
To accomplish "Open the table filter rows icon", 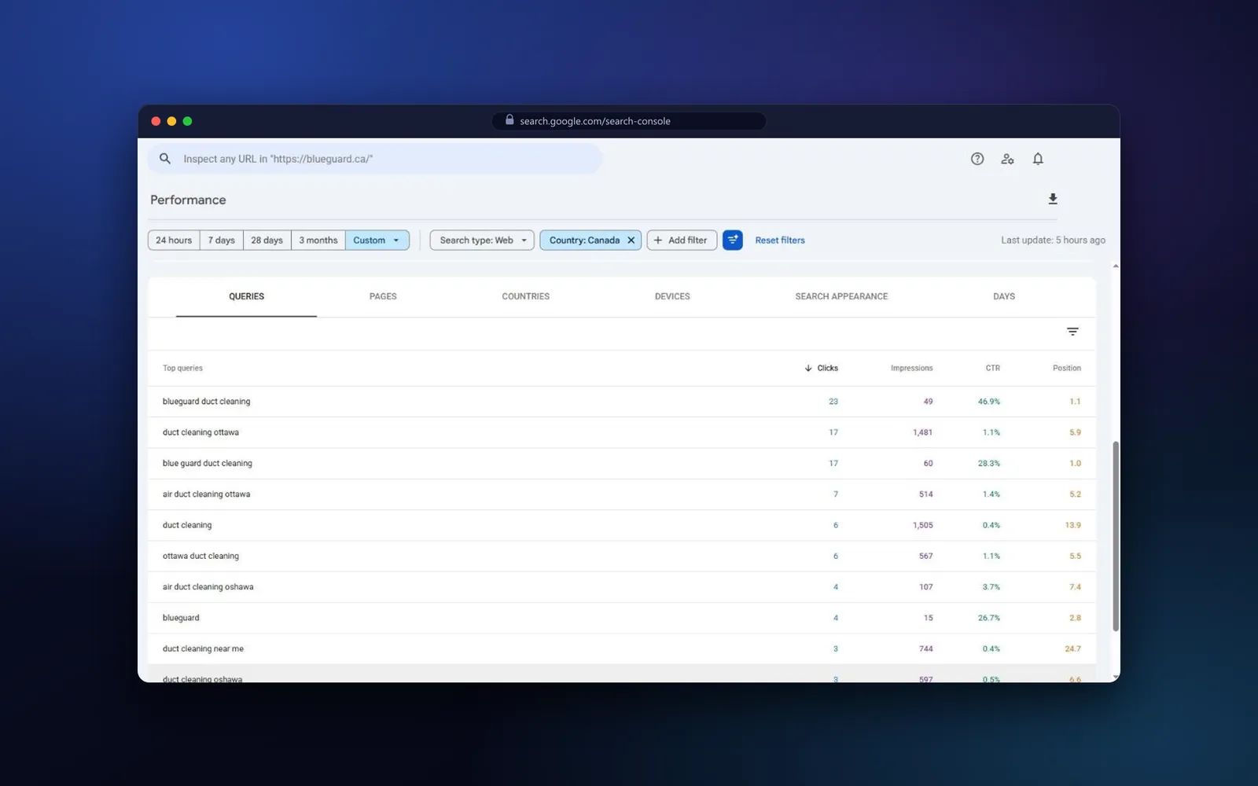I will click(x=1072, y=332).
